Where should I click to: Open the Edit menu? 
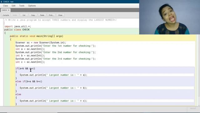pos(13,6)
